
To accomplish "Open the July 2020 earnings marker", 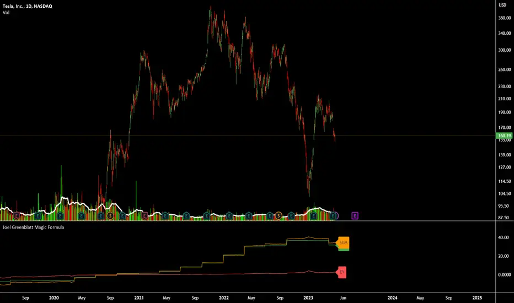I will [x=101, y=216].
